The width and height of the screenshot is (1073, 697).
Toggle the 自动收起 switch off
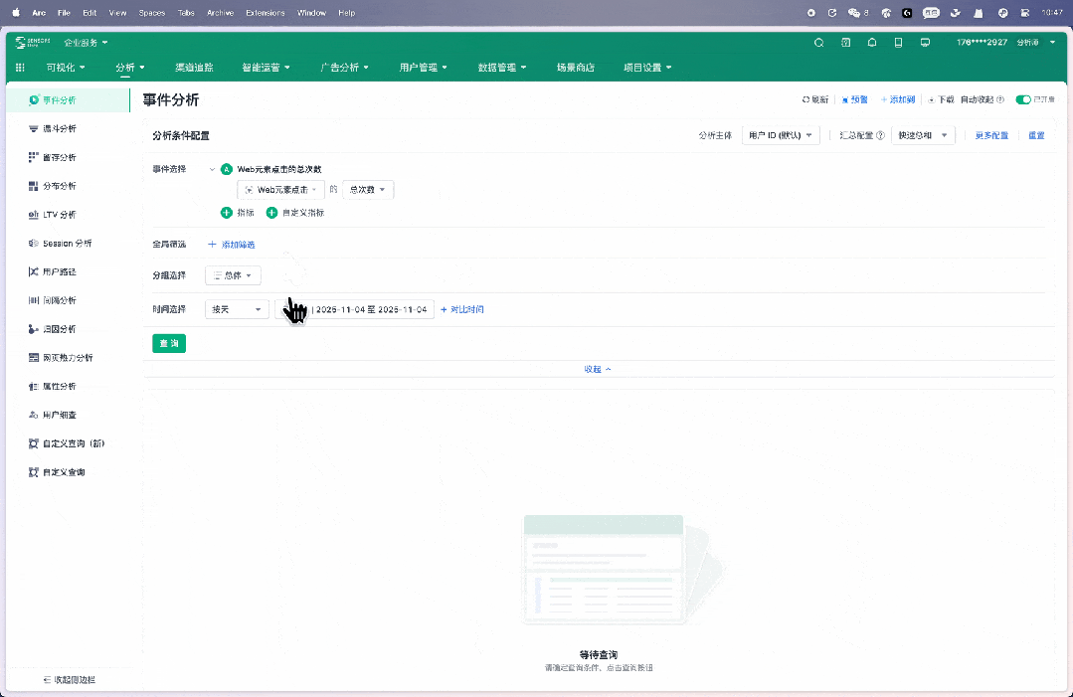1022,100
